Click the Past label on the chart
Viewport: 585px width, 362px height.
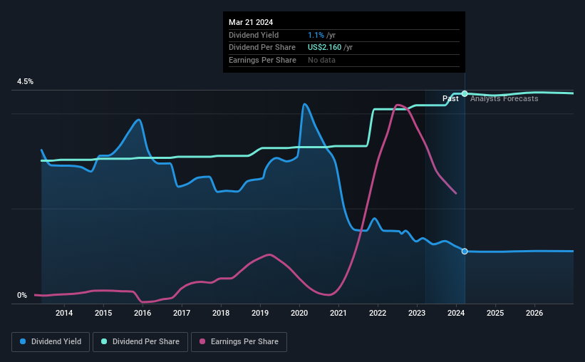click(x=450, y=98)
